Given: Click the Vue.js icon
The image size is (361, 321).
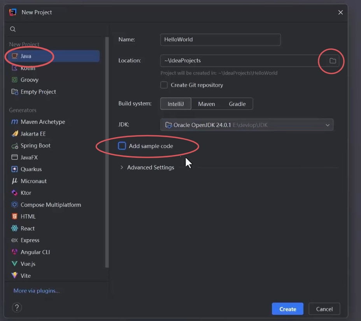Looking at the screenshot, I should point(14,264).
